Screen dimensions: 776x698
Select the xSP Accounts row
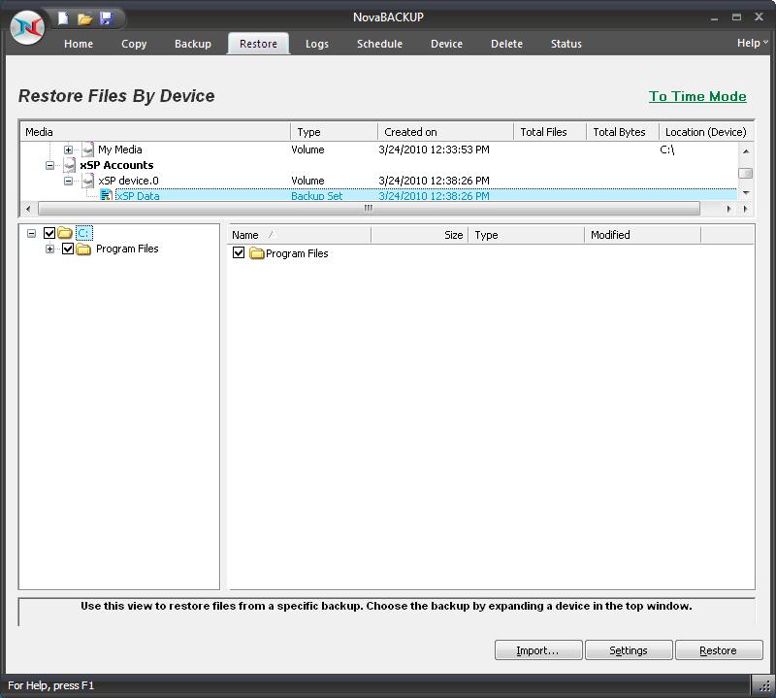(x=378, y=165)
